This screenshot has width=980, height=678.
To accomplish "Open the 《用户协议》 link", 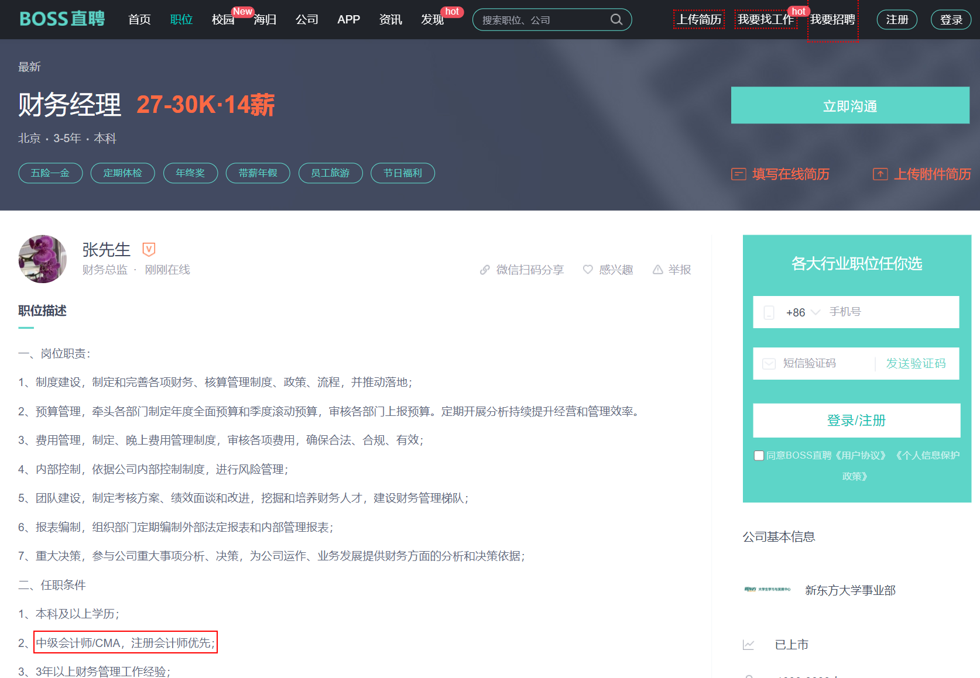I will [861, 455].
